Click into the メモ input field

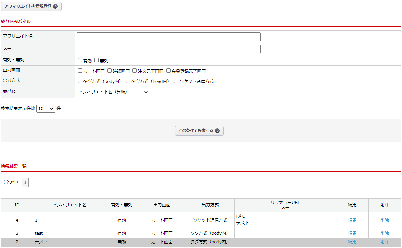(x=168, y=49)
